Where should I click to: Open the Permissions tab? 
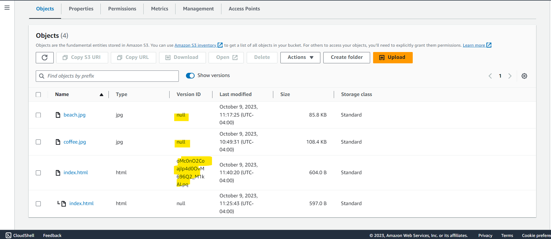pos(122,9)
